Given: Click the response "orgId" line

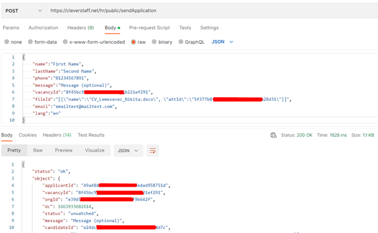Looking at the screenshot, I should click(98, 199).
